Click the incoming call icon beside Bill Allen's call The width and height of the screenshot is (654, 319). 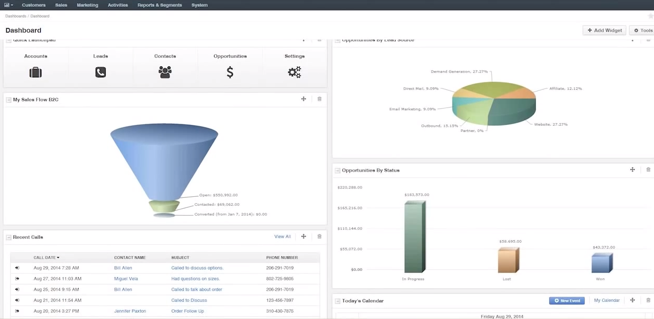tap(16, 268)
